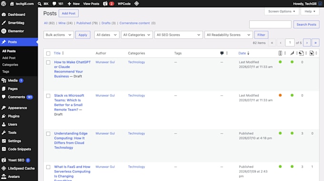Screen dimensions: 324x181
Task: Open Code Snippets in sidebar
Action: click(20, 149)
